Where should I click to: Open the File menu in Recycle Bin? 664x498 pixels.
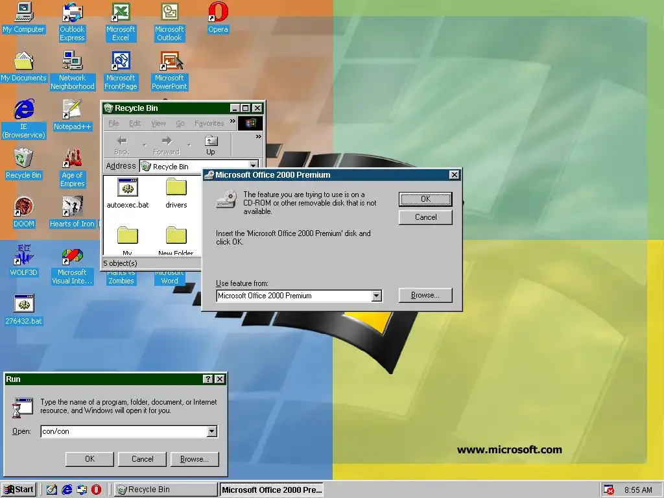pyautogui.click(x=113, y=123)
